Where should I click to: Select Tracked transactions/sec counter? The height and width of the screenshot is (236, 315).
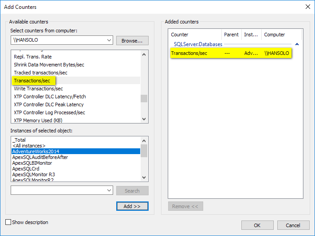click(x=40, y=73)
